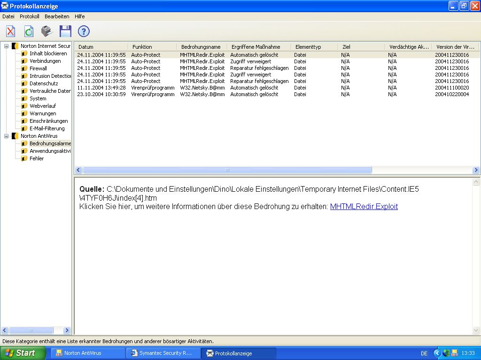Select the Intrusion Detection log category

[50, 76]
